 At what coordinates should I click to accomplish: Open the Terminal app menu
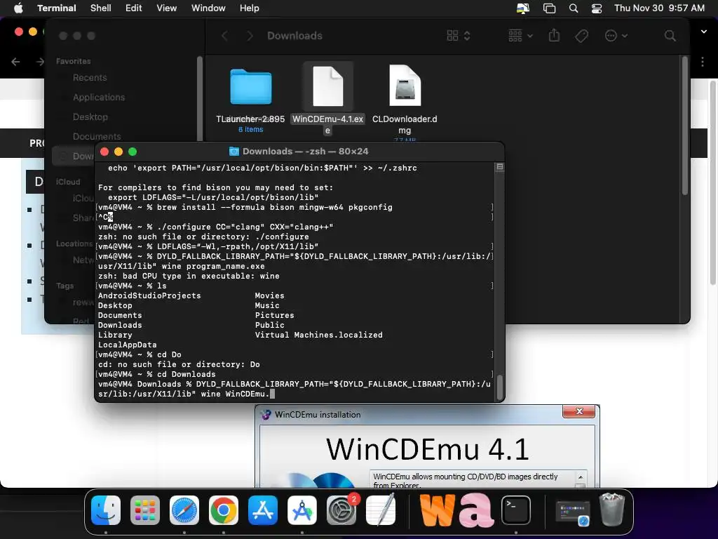point(56,8)
